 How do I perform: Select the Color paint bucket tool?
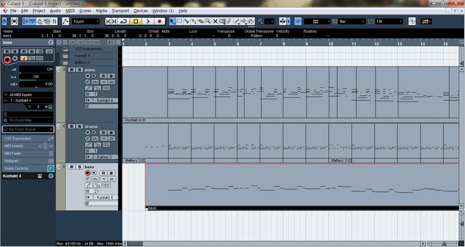252,21
